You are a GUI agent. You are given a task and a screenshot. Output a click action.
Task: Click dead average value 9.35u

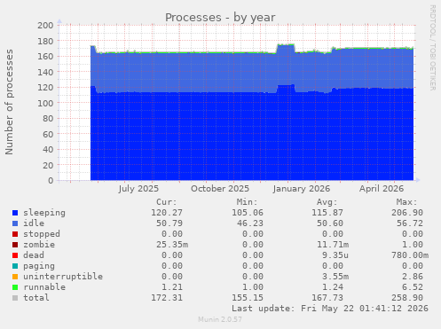tap(335, 255)
